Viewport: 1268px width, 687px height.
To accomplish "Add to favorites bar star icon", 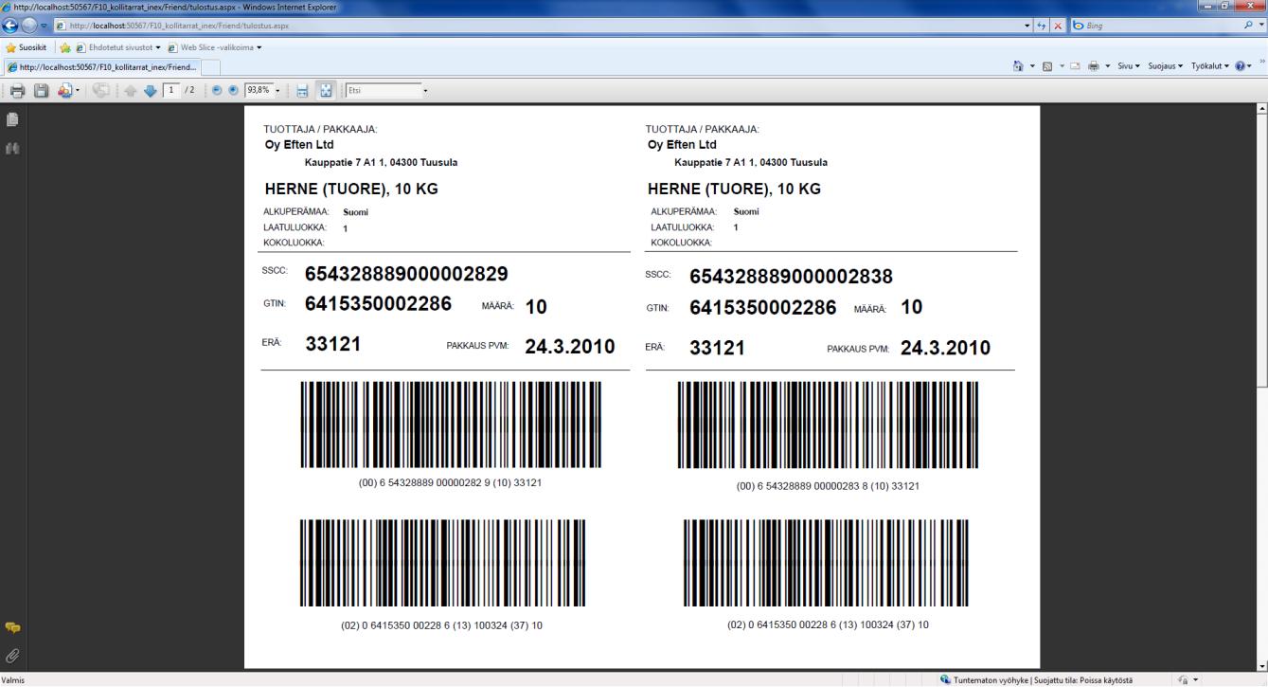I will click(x=67, y=46).
